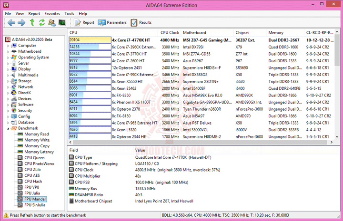Sort by Motherboard column header

pyautogui.click(x=207, y=32)
